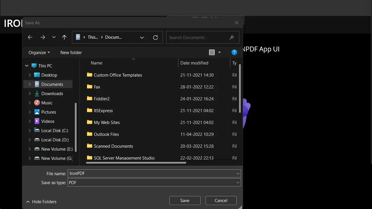The width and height of the screenshot is (372, 209).
Task: Select the Fiddler2 folder
Action: coord(102,99)
